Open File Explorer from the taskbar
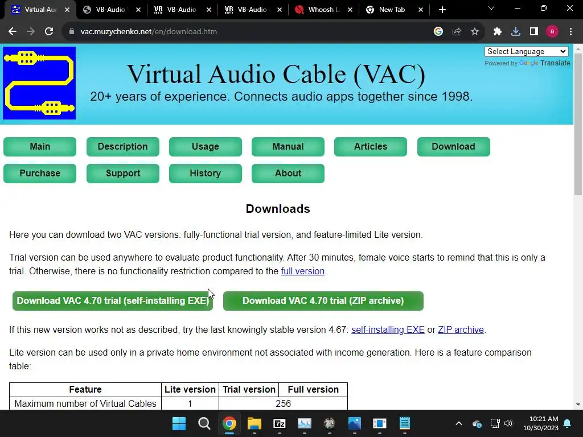 (x=254, y=423)
